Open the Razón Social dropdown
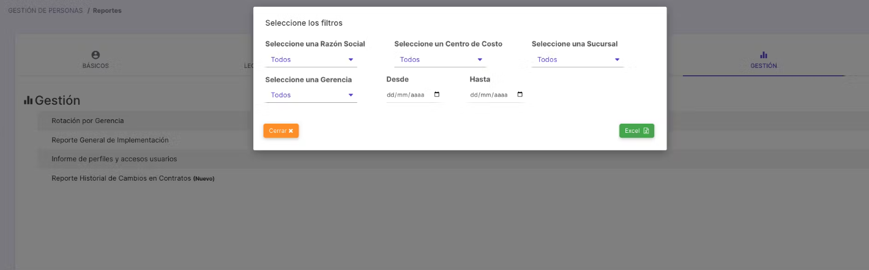 [311, 60]
